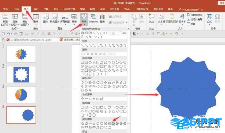Choose the plus sign in 公式形状
Screen dimensions: 225x133
coord(82,99)
